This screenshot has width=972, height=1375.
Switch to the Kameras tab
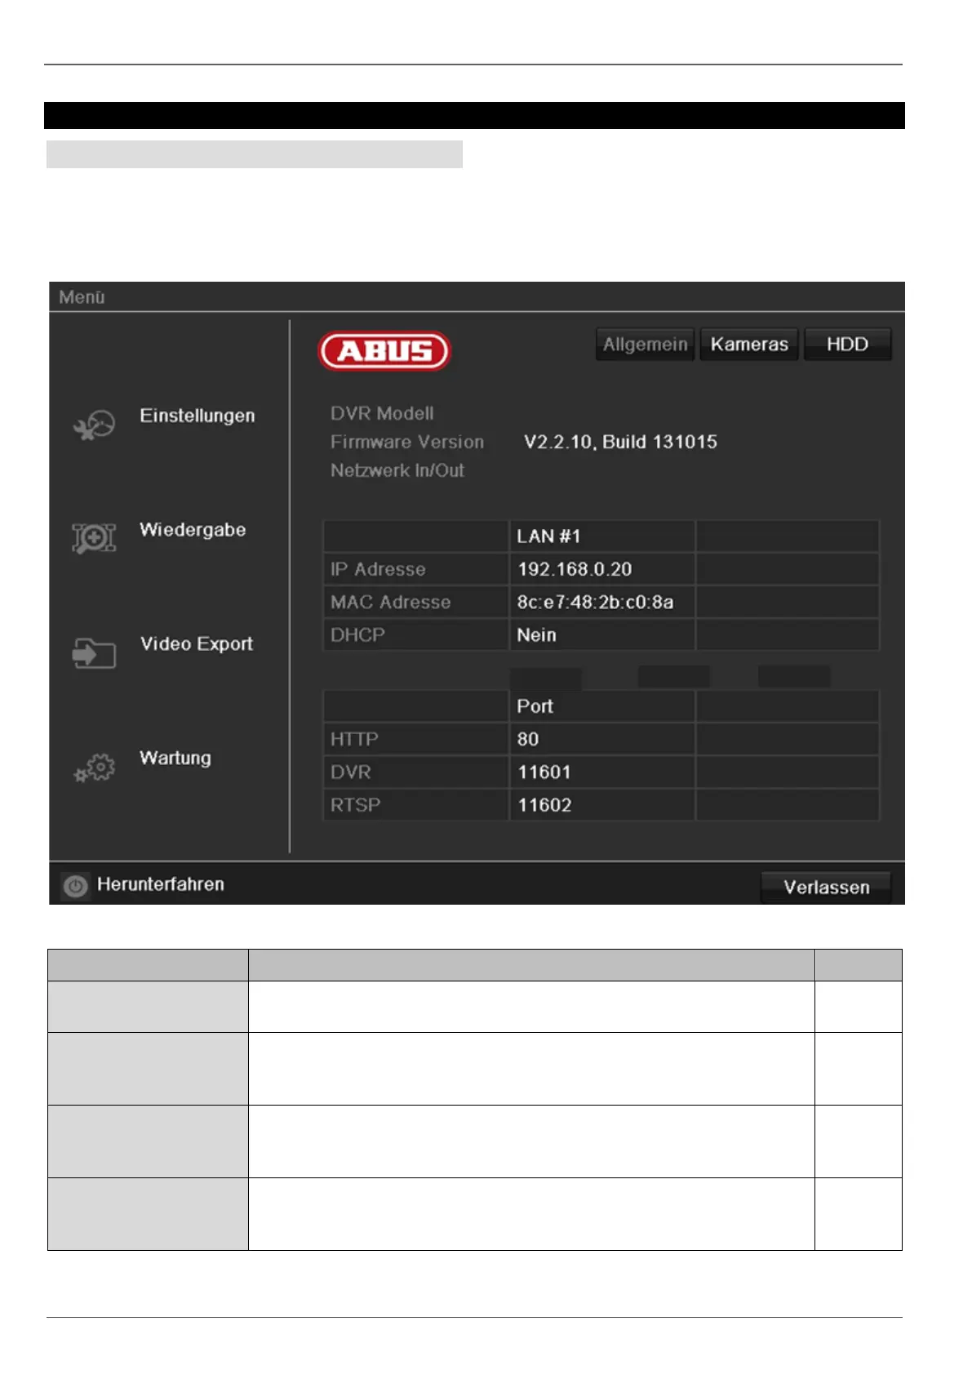(x=749, y=345)
